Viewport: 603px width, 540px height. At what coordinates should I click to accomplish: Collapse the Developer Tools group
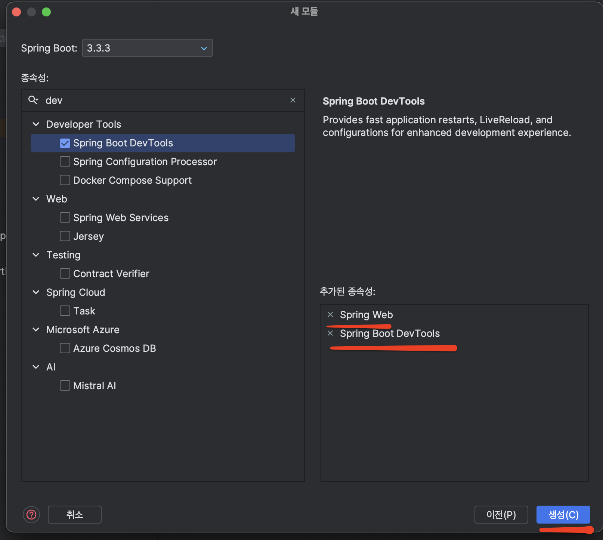(x=36, y=124)
